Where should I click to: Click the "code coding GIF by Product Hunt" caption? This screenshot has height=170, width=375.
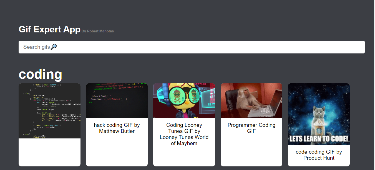[319, 155]
